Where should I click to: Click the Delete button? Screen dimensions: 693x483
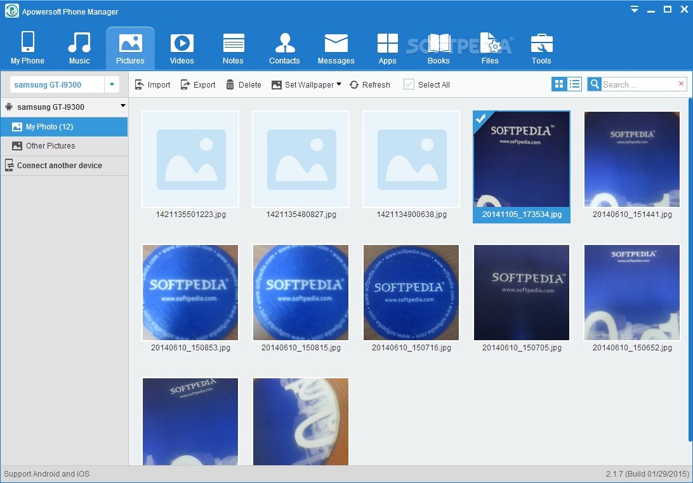[x=244, y=85]
